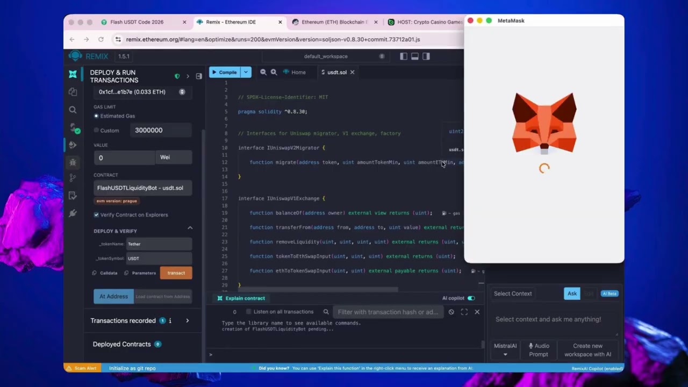The width and height of the screenshot is (688, 387).
Task: Expand the Transactions recorded section
Action: coord(188,320)
